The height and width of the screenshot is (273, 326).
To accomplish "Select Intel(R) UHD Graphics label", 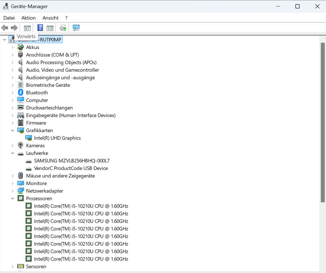I will (x=58, y=138).
